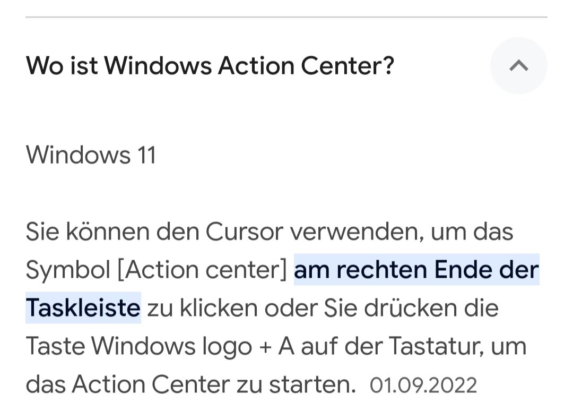Screen dimensions: 573x419
Task: Click the word 'Symbol' in the answer
Action: point(68,270)
